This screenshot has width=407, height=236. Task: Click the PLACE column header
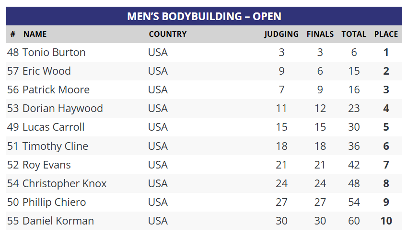[386, 34]
